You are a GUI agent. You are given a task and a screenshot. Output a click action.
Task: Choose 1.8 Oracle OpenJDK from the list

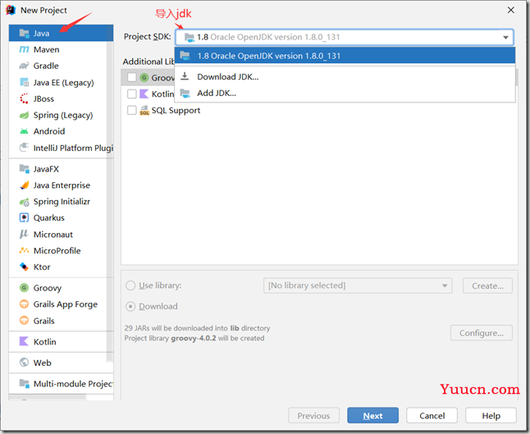345,56
